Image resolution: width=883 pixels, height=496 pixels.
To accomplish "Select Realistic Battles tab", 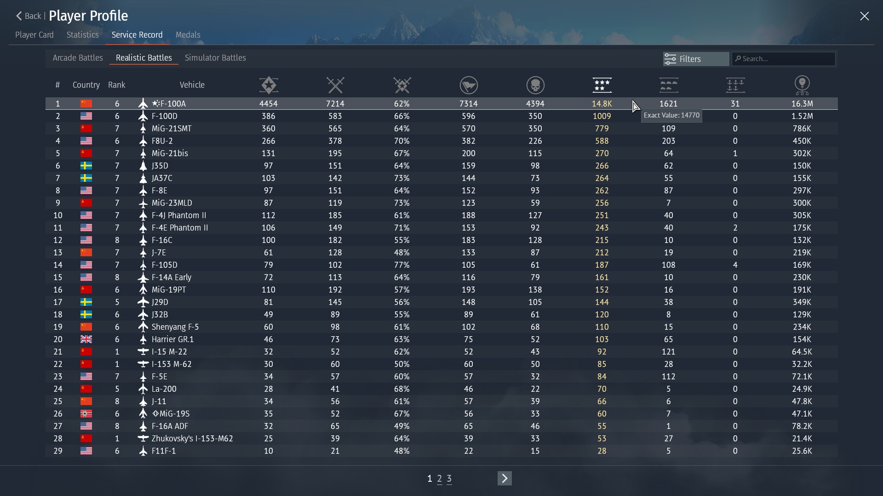I will point(144,58).
